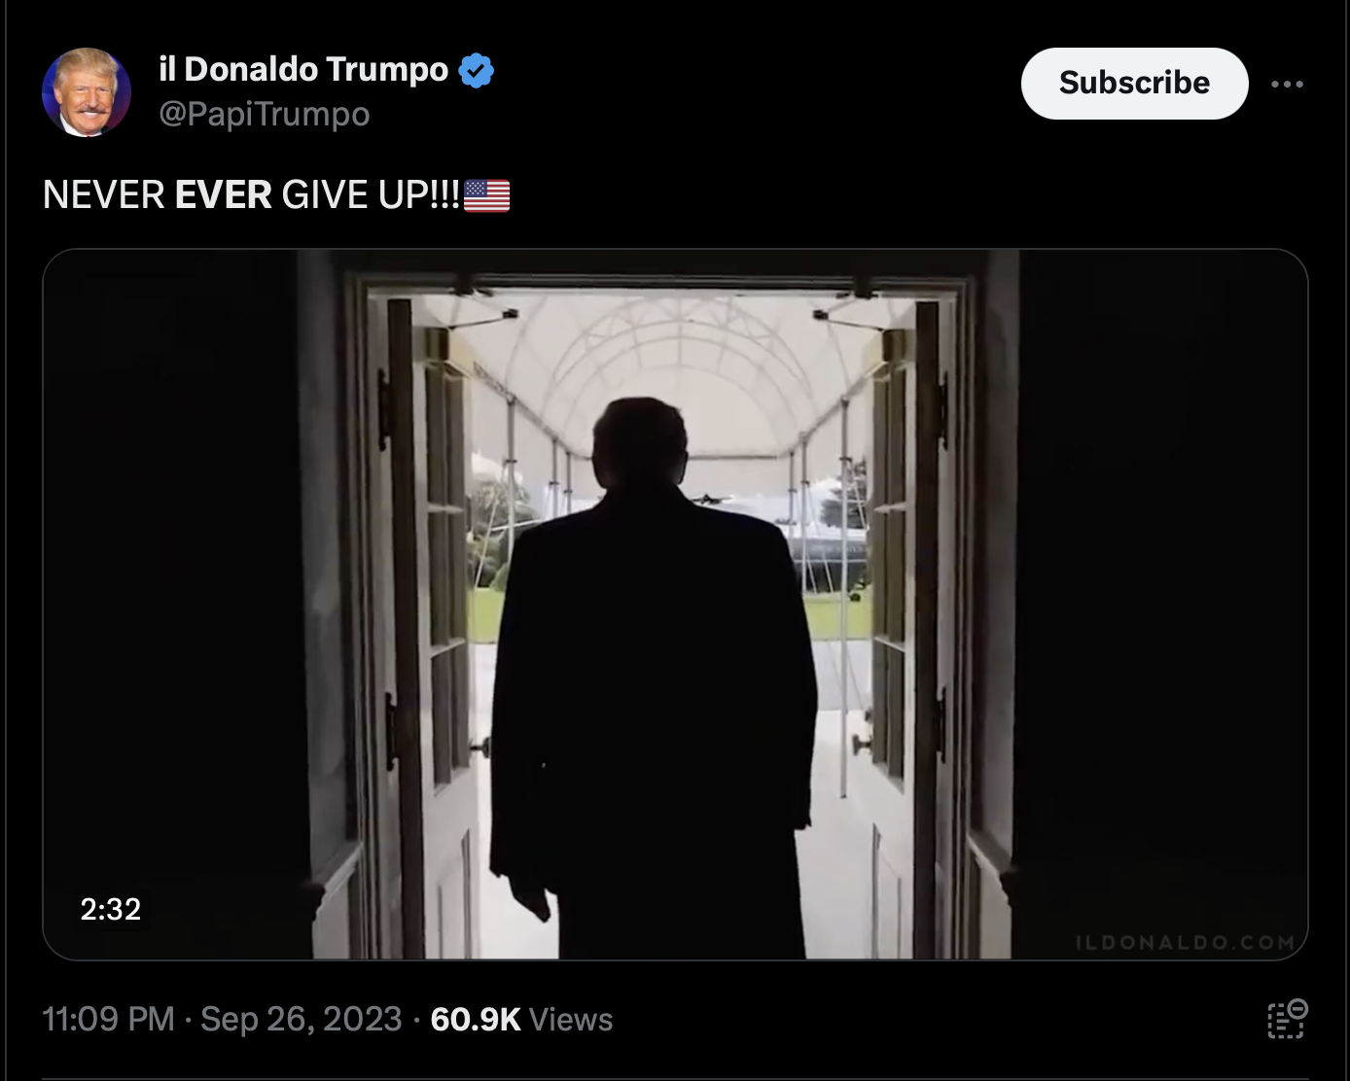Click the Views label beside 60.9K

(571, 1019)
